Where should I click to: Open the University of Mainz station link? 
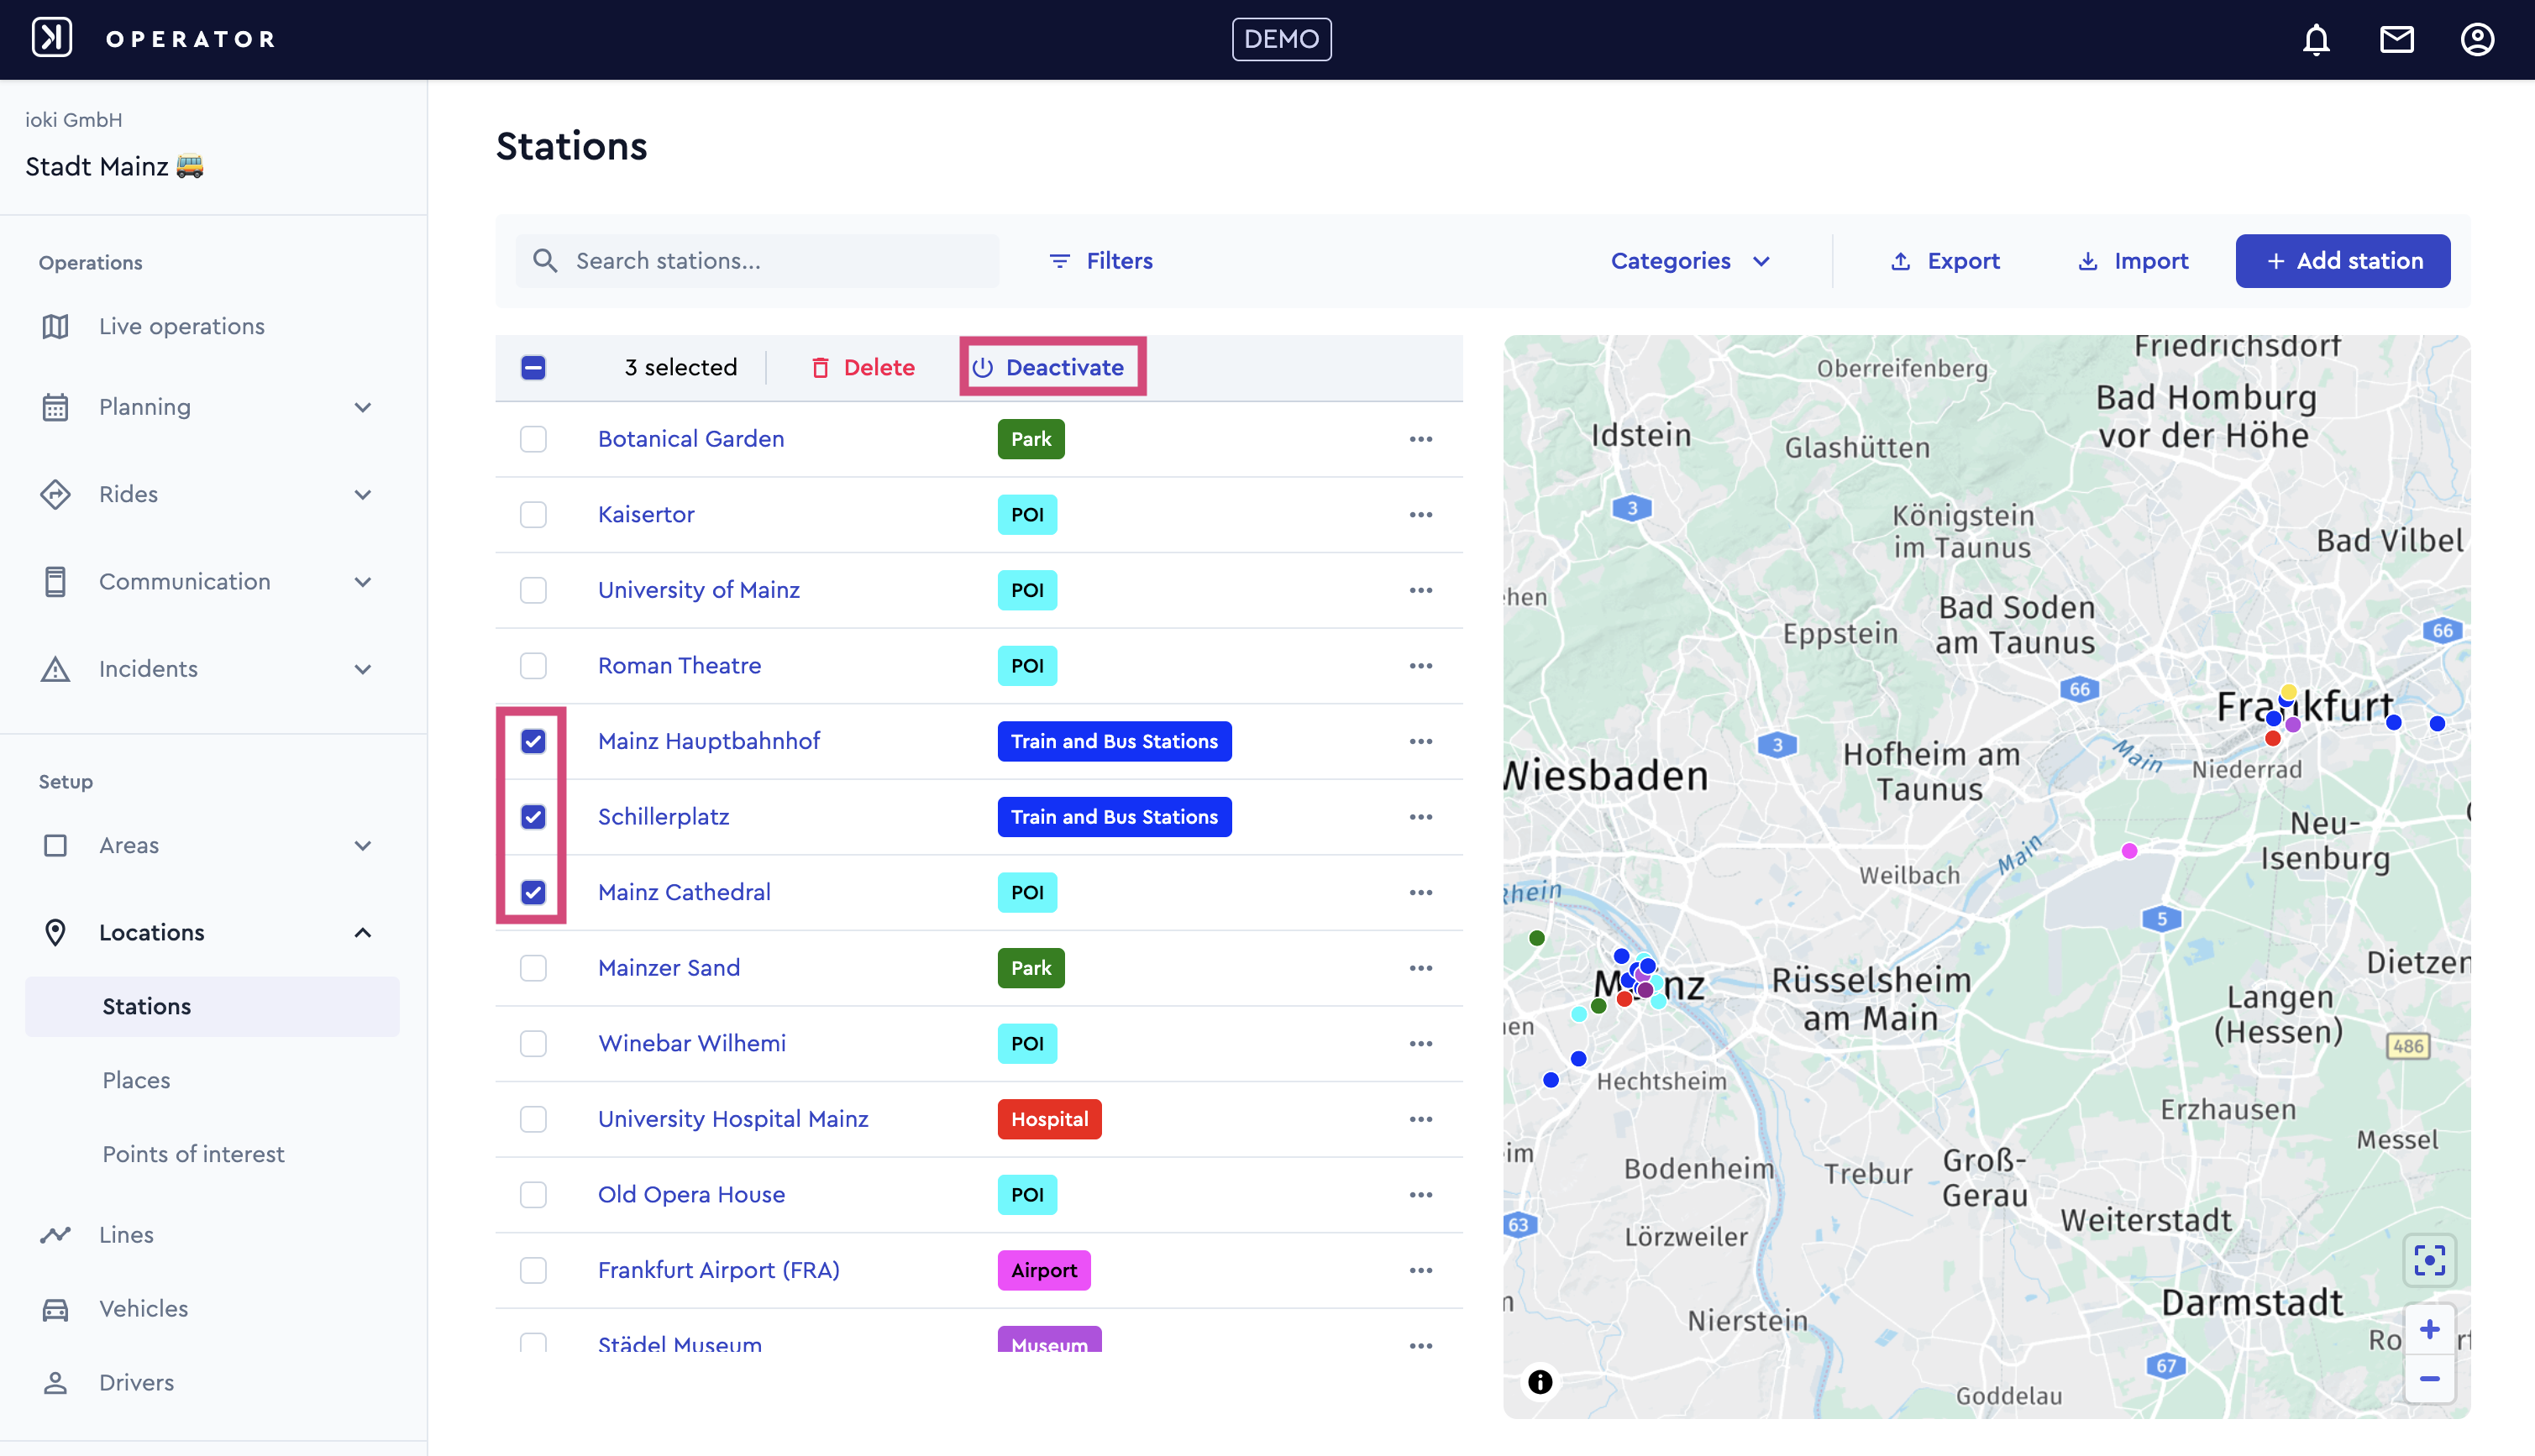coord(698,590)
